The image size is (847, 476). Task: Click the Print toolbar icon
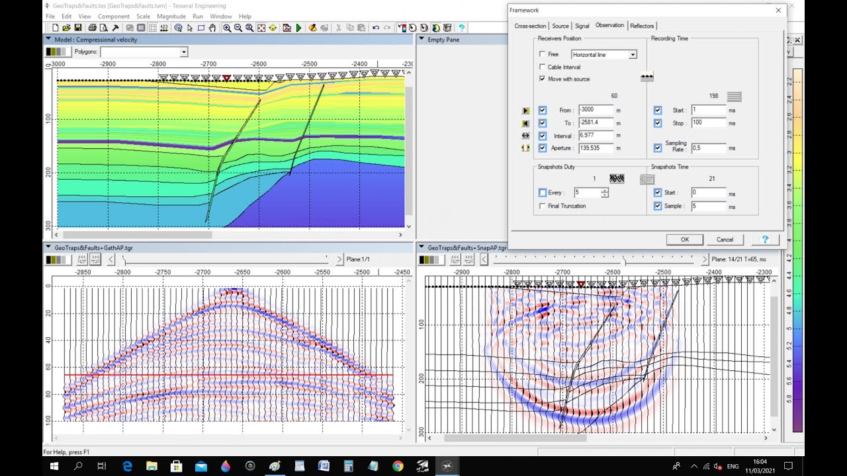point(93,28)
